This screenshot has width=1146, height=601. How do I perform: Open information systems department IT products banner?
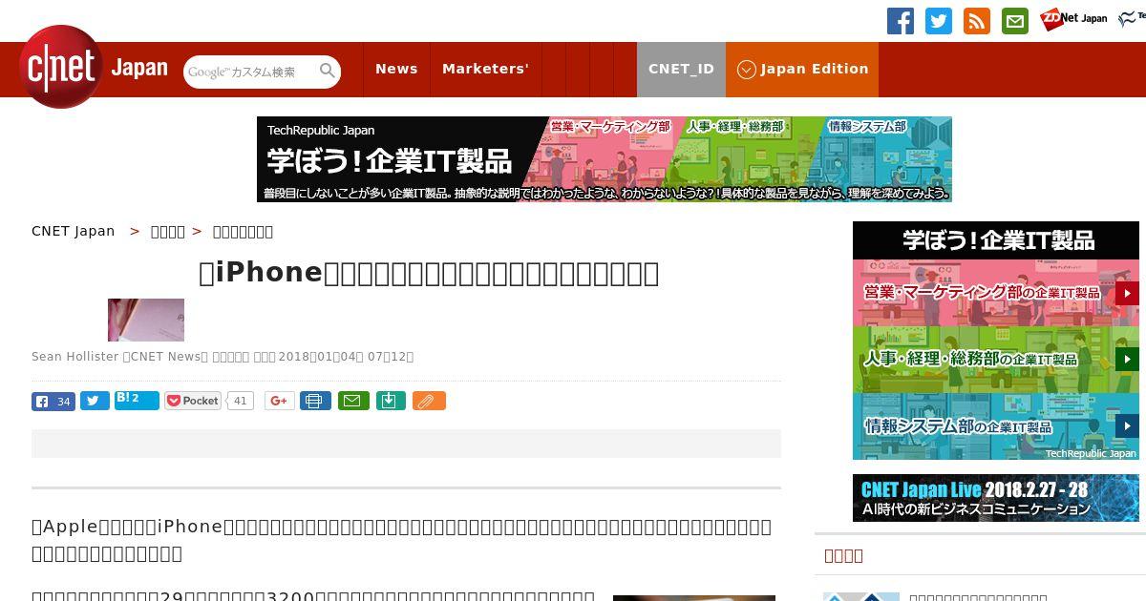[996, 425]
